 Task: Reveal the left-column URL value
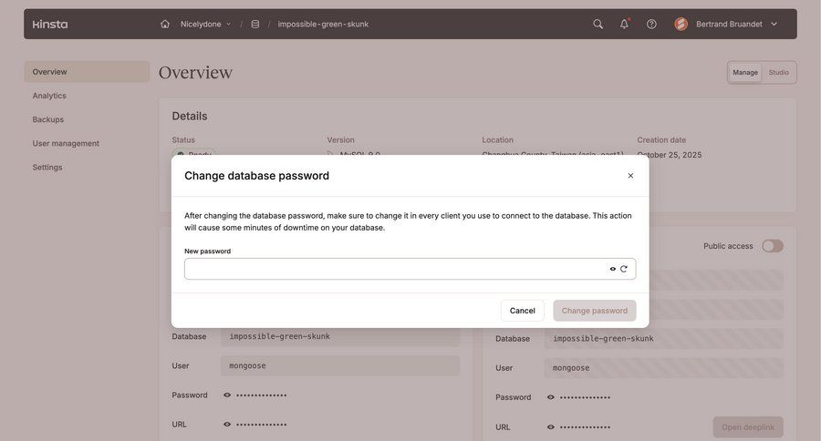click(x=227, y=425)
